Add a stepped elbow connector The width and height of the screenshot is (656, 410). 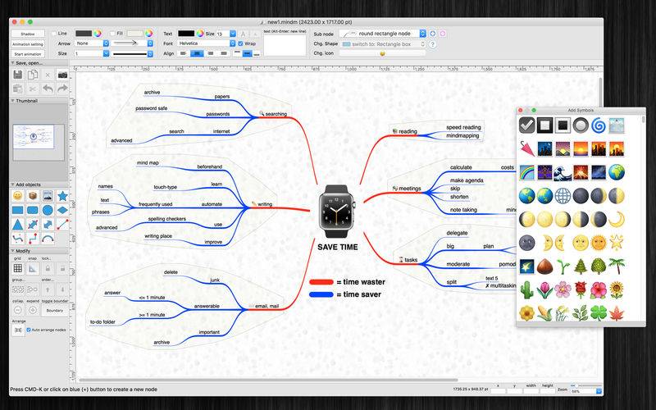(33, 239)
